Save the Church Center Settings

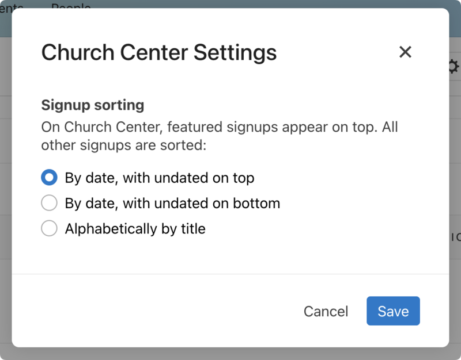click(393, 311)
